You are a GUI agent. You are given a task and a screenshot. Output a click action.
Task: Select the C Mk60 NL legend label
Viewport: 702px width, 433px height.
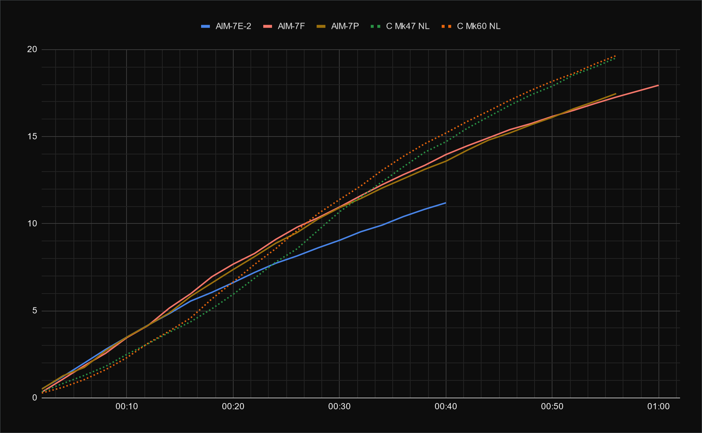(478, 26)
